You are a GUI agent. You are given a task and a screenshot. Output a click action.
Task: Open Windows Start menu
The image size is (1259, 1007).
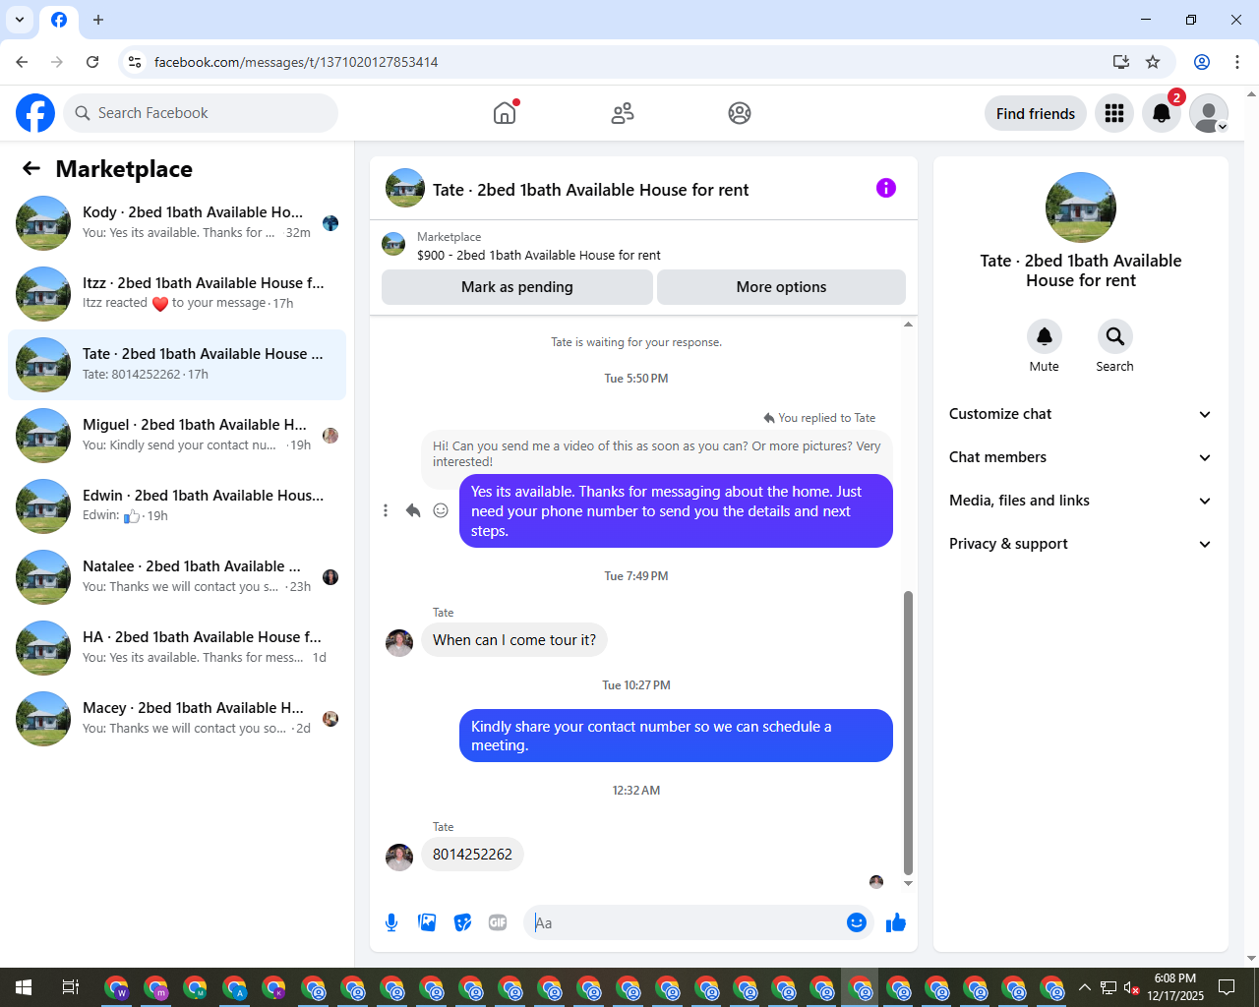(x=24, y=987)
